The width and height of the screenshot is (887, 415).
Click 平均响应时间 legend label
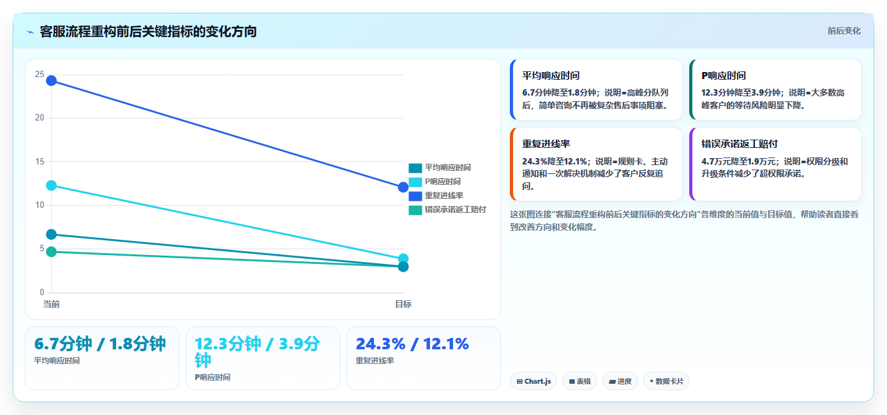coord(448,168)
